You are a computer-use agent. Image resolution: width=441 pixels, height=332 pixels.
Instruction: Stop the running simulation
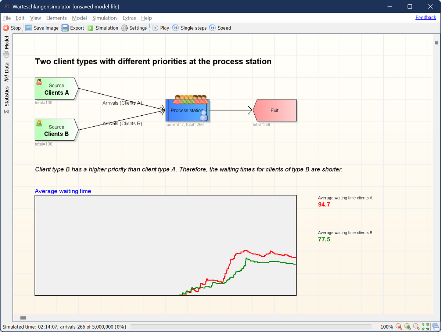12,28
